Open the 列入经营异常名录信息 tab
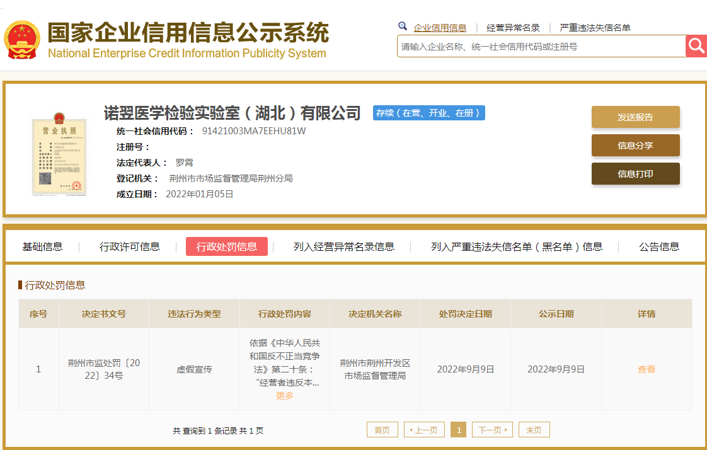Screen dimensions: 707x450 point(344,246)
